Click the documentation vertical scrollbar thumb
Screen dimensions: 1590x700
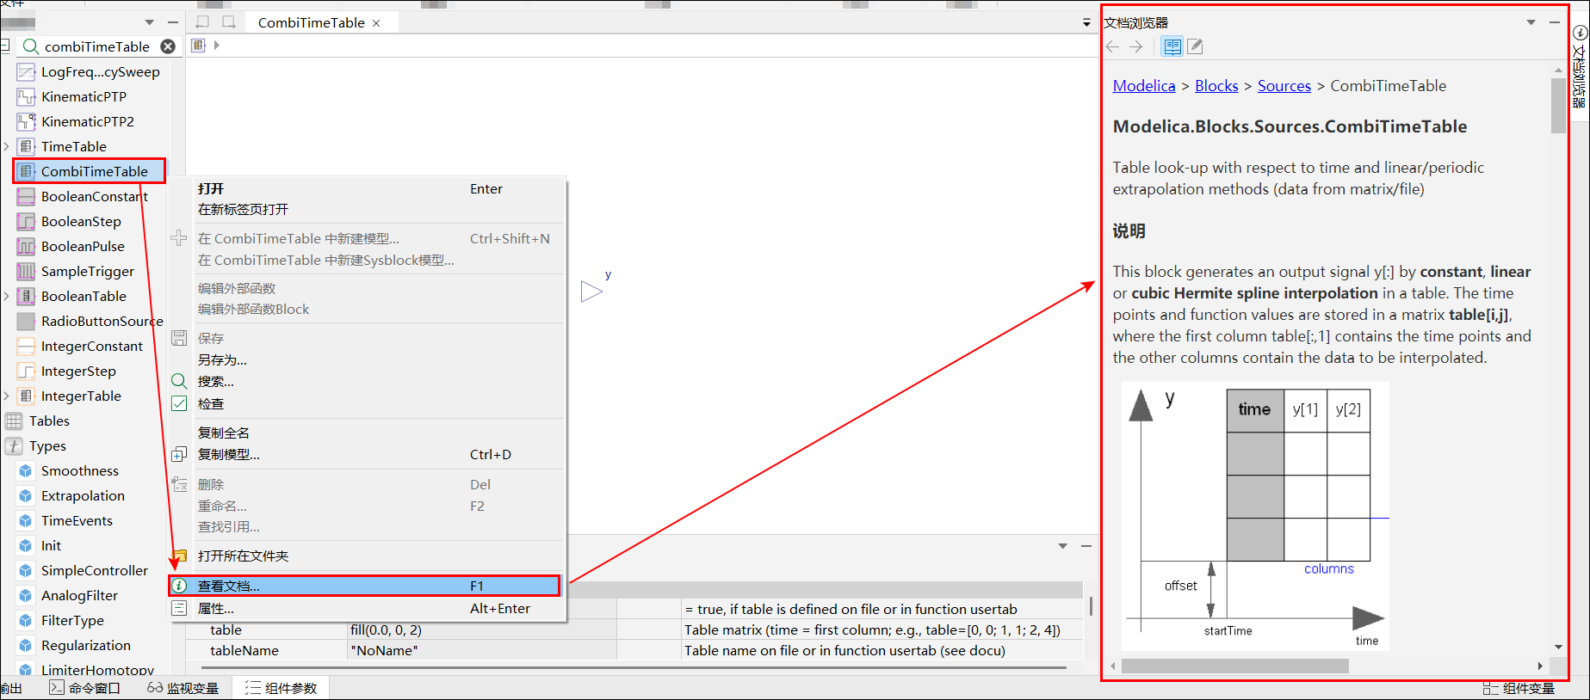(1558, 106)
